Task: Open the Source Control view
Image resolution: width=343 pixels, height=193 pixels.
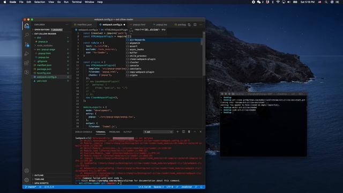Action: click(x=27, y=44)
